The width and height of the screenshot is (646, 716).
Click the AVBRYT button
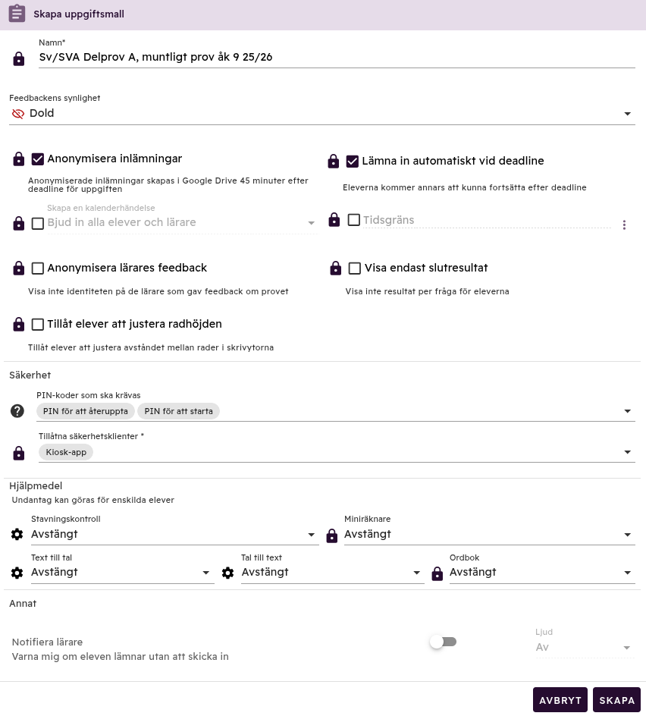[560, 700]
